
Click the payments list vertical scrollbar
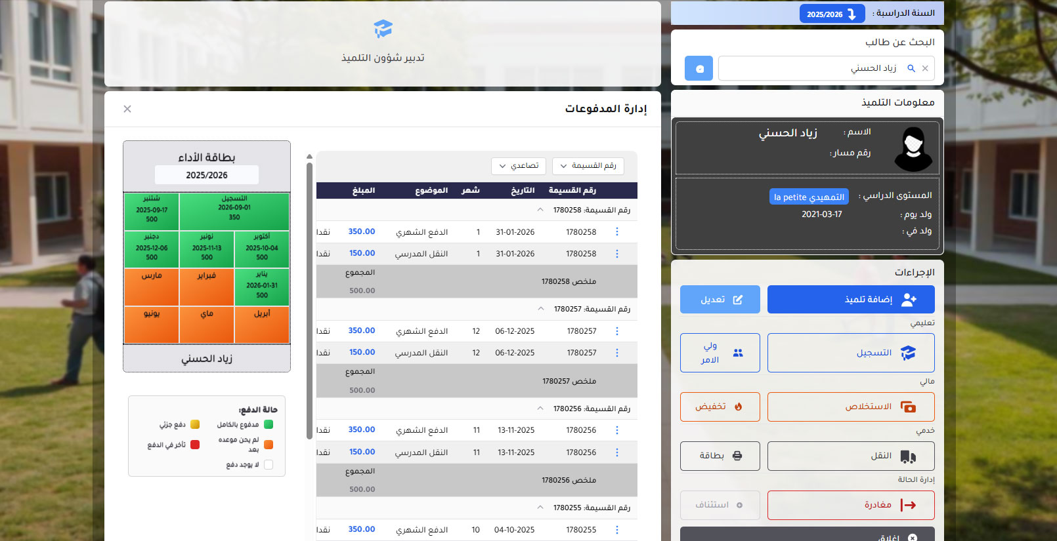(x=309, y=295)
